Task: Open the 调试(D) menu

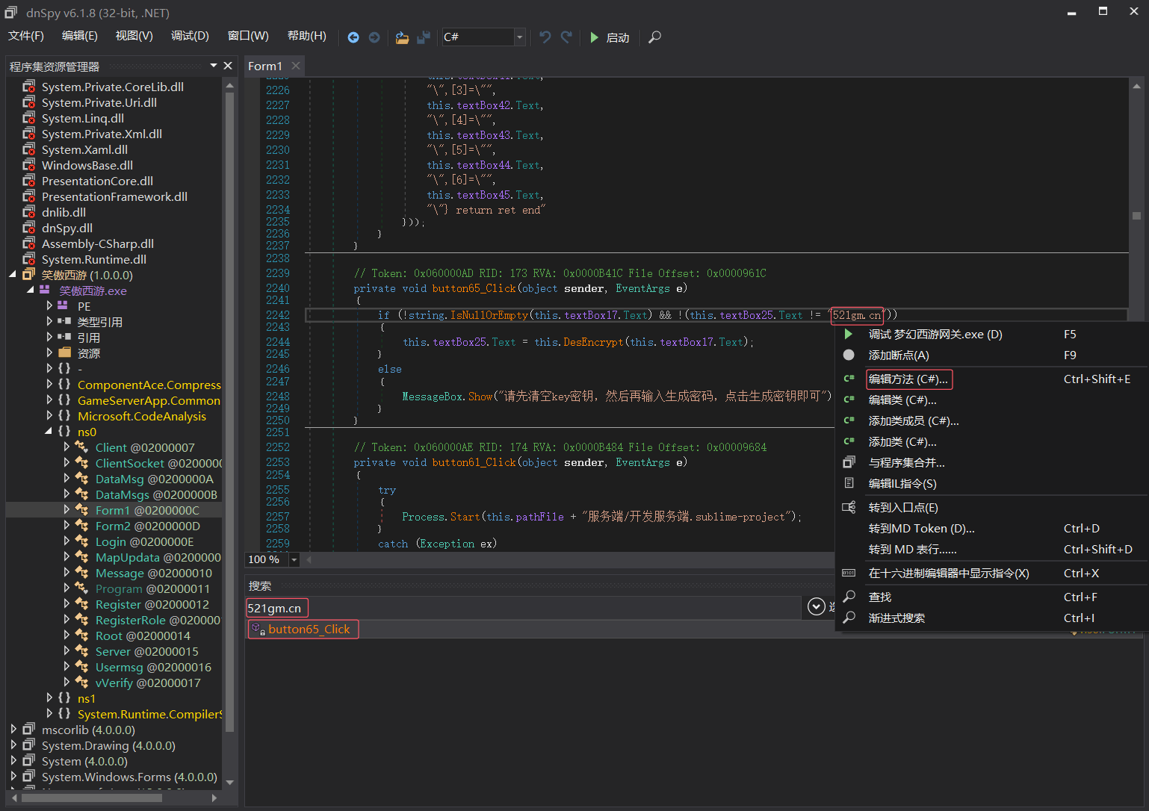Action: coord(190,36)
